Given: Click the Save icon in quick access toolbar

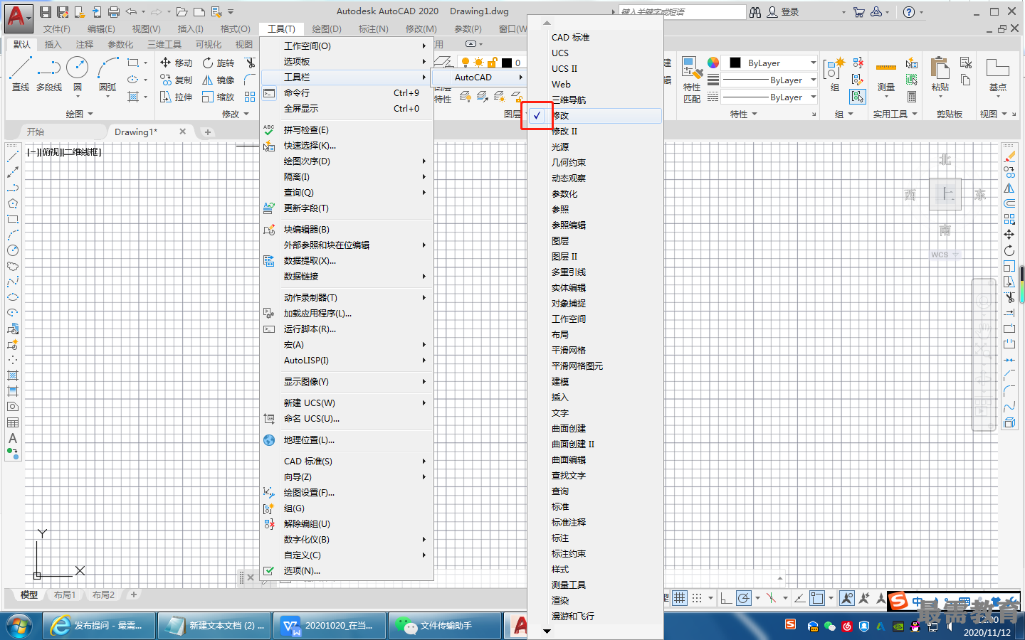Looking at the screenshot, I should (x=46, y=12).
